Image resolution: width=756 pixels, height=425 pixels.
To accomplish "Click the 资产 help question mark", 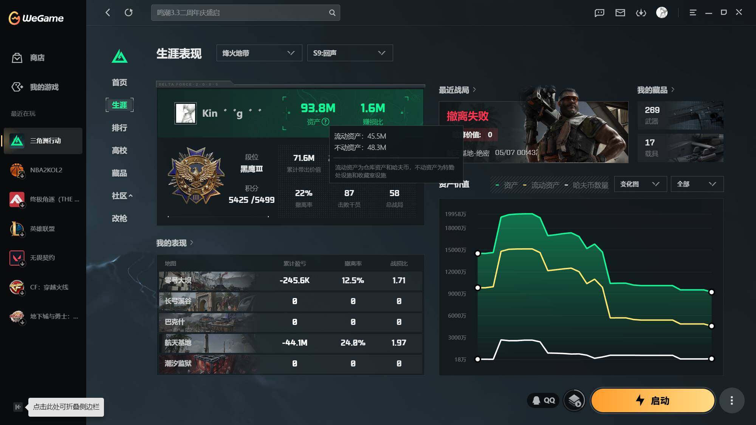I will 325,122.
